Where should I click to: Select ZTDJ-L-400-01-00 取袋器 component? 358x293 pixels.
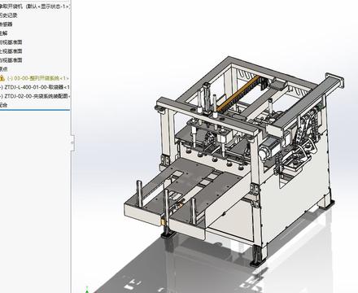(x=35, y=87)
